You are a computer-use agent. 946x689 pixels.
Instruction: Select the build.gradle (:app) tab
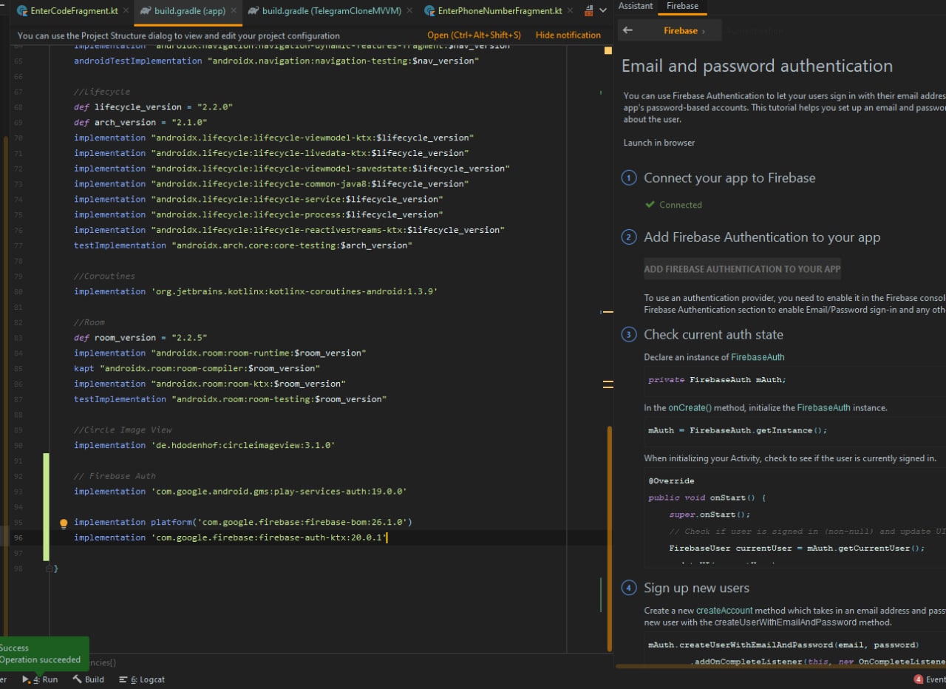pyautogui.click(x=190, y=11)
